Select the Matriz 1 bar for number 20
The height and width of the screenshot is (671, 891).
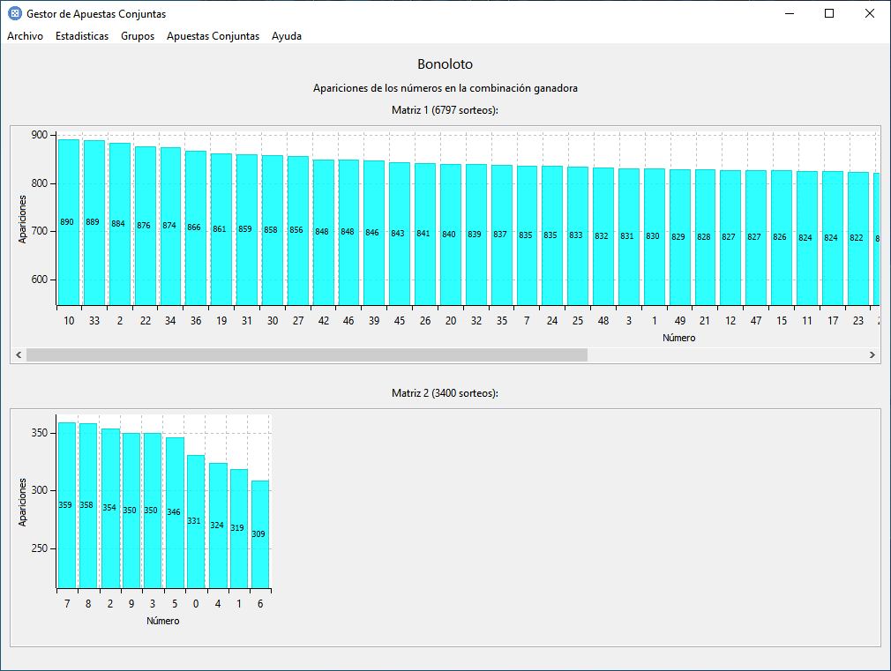coord(451,235)
